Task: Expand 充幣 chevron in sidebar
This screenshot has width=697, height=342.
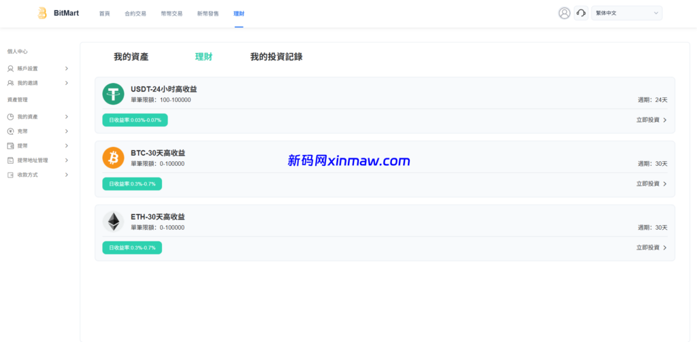Action: coord(67,131)
